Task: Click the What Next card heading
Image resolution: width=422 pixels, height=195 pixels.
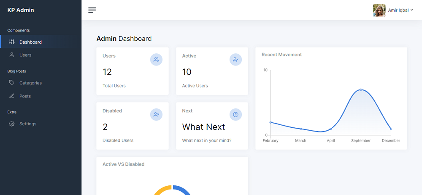Action: 203,126
